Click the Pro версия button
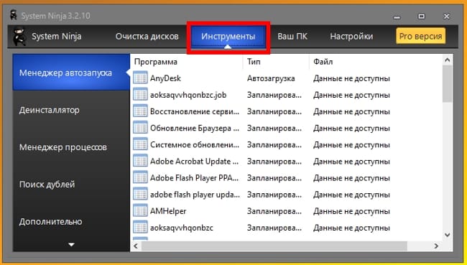 (420, 36)
